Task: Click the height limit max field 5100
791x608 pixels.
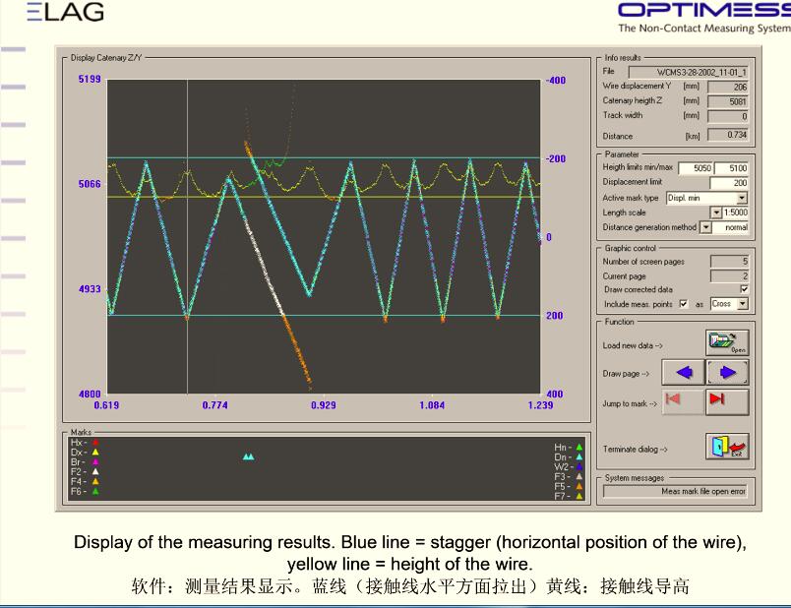Action: tap(731, 168)
